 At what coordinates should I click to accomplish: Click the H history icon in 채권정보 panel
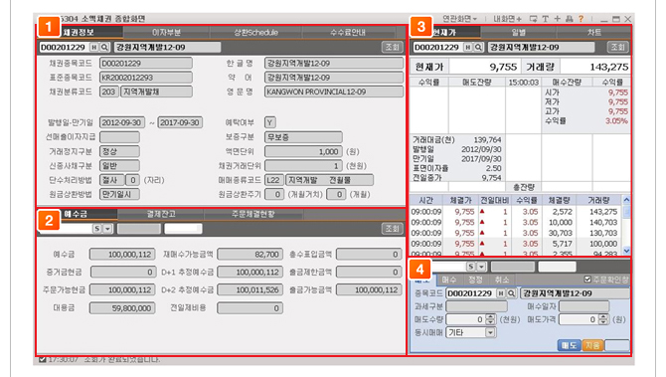coord(93,47)
